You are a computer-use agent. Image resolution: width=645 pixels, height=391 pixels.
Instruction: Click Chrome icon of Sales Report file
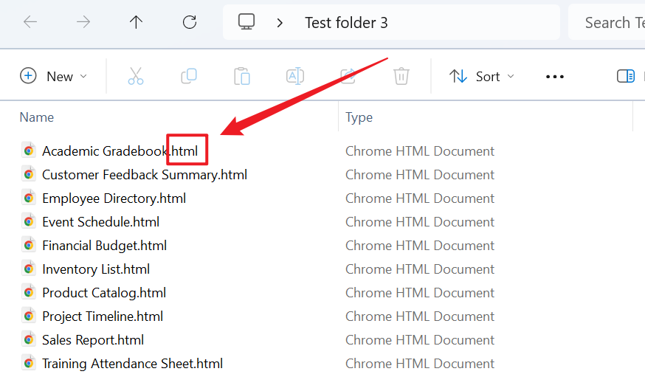coord(28,339)
